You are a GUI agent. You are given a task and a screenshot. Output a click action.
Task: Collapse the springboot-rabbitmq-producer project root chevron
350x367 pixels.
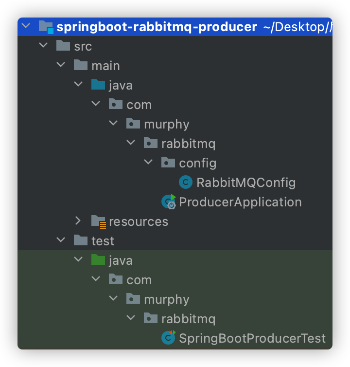pos(26,27)
